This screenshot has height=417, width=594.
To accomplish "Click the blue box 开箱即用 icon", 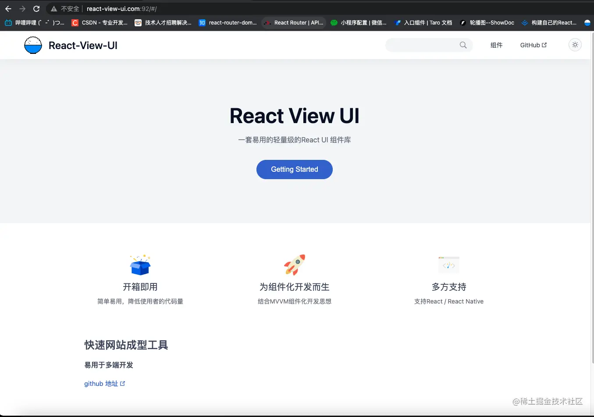I will point(140,265).
